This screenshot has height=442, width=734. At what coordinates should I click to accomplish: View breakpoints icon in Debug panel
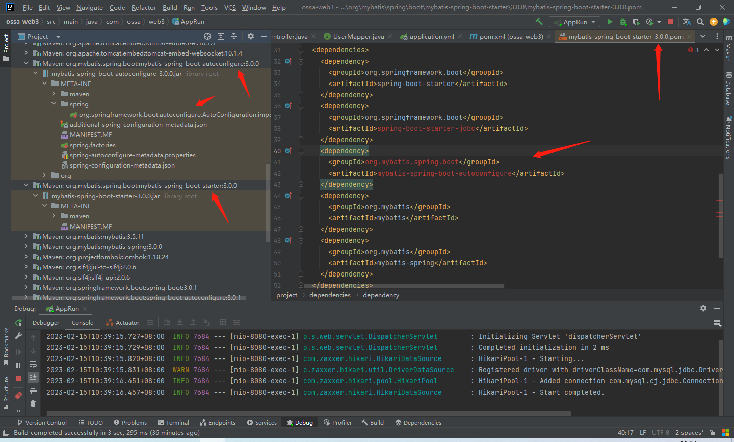coord(18,395)
